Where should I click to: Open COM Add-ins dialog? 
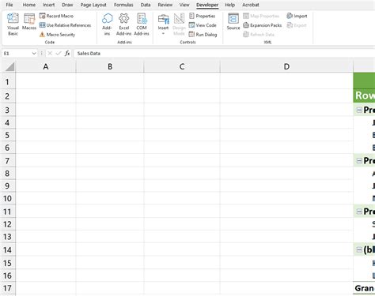(x=142, y=24)
